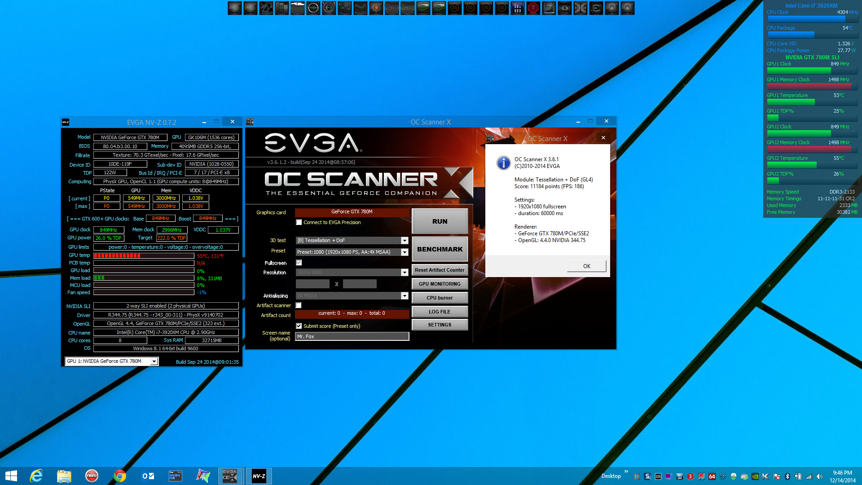
Task: Click Reset Artifact Counter
Action: point(440,270)
